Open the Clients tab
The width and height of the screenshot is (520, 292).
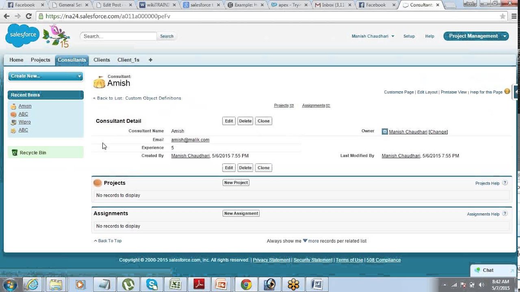(102, 60)
